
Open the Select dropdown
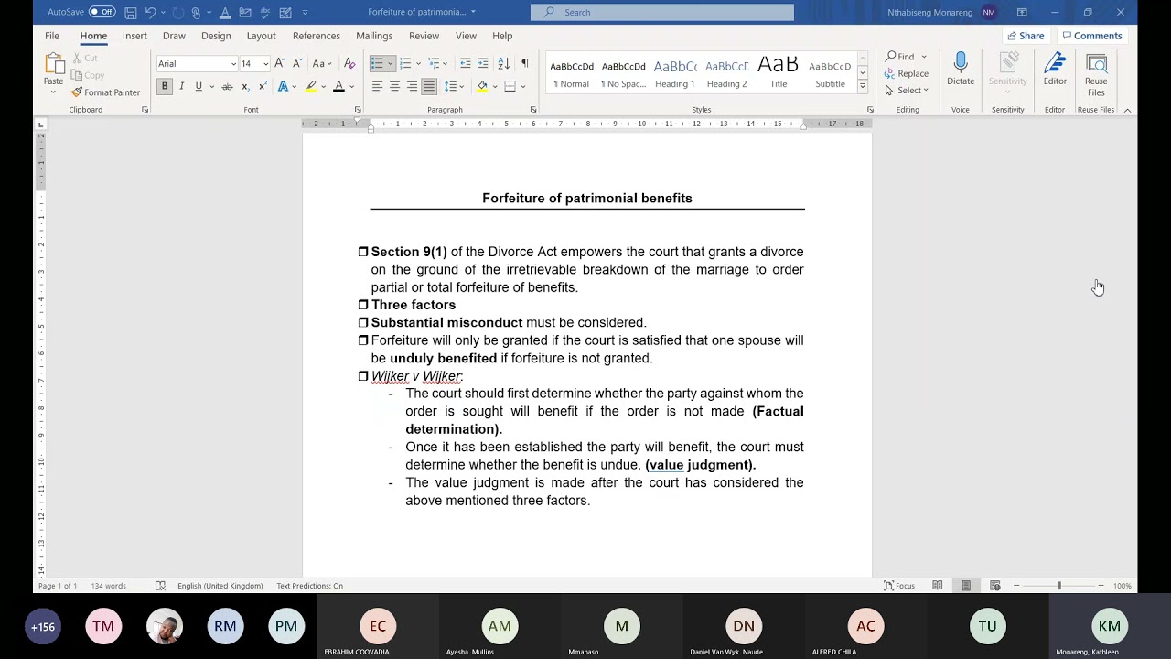click(x=908, y=90)
